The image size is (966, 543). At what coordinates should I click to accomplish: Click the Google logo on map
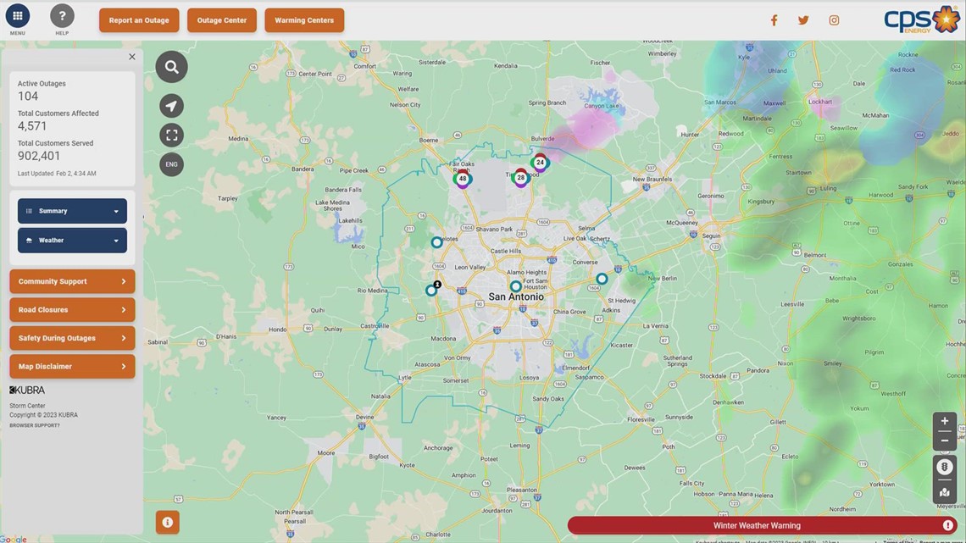point(14,540)
